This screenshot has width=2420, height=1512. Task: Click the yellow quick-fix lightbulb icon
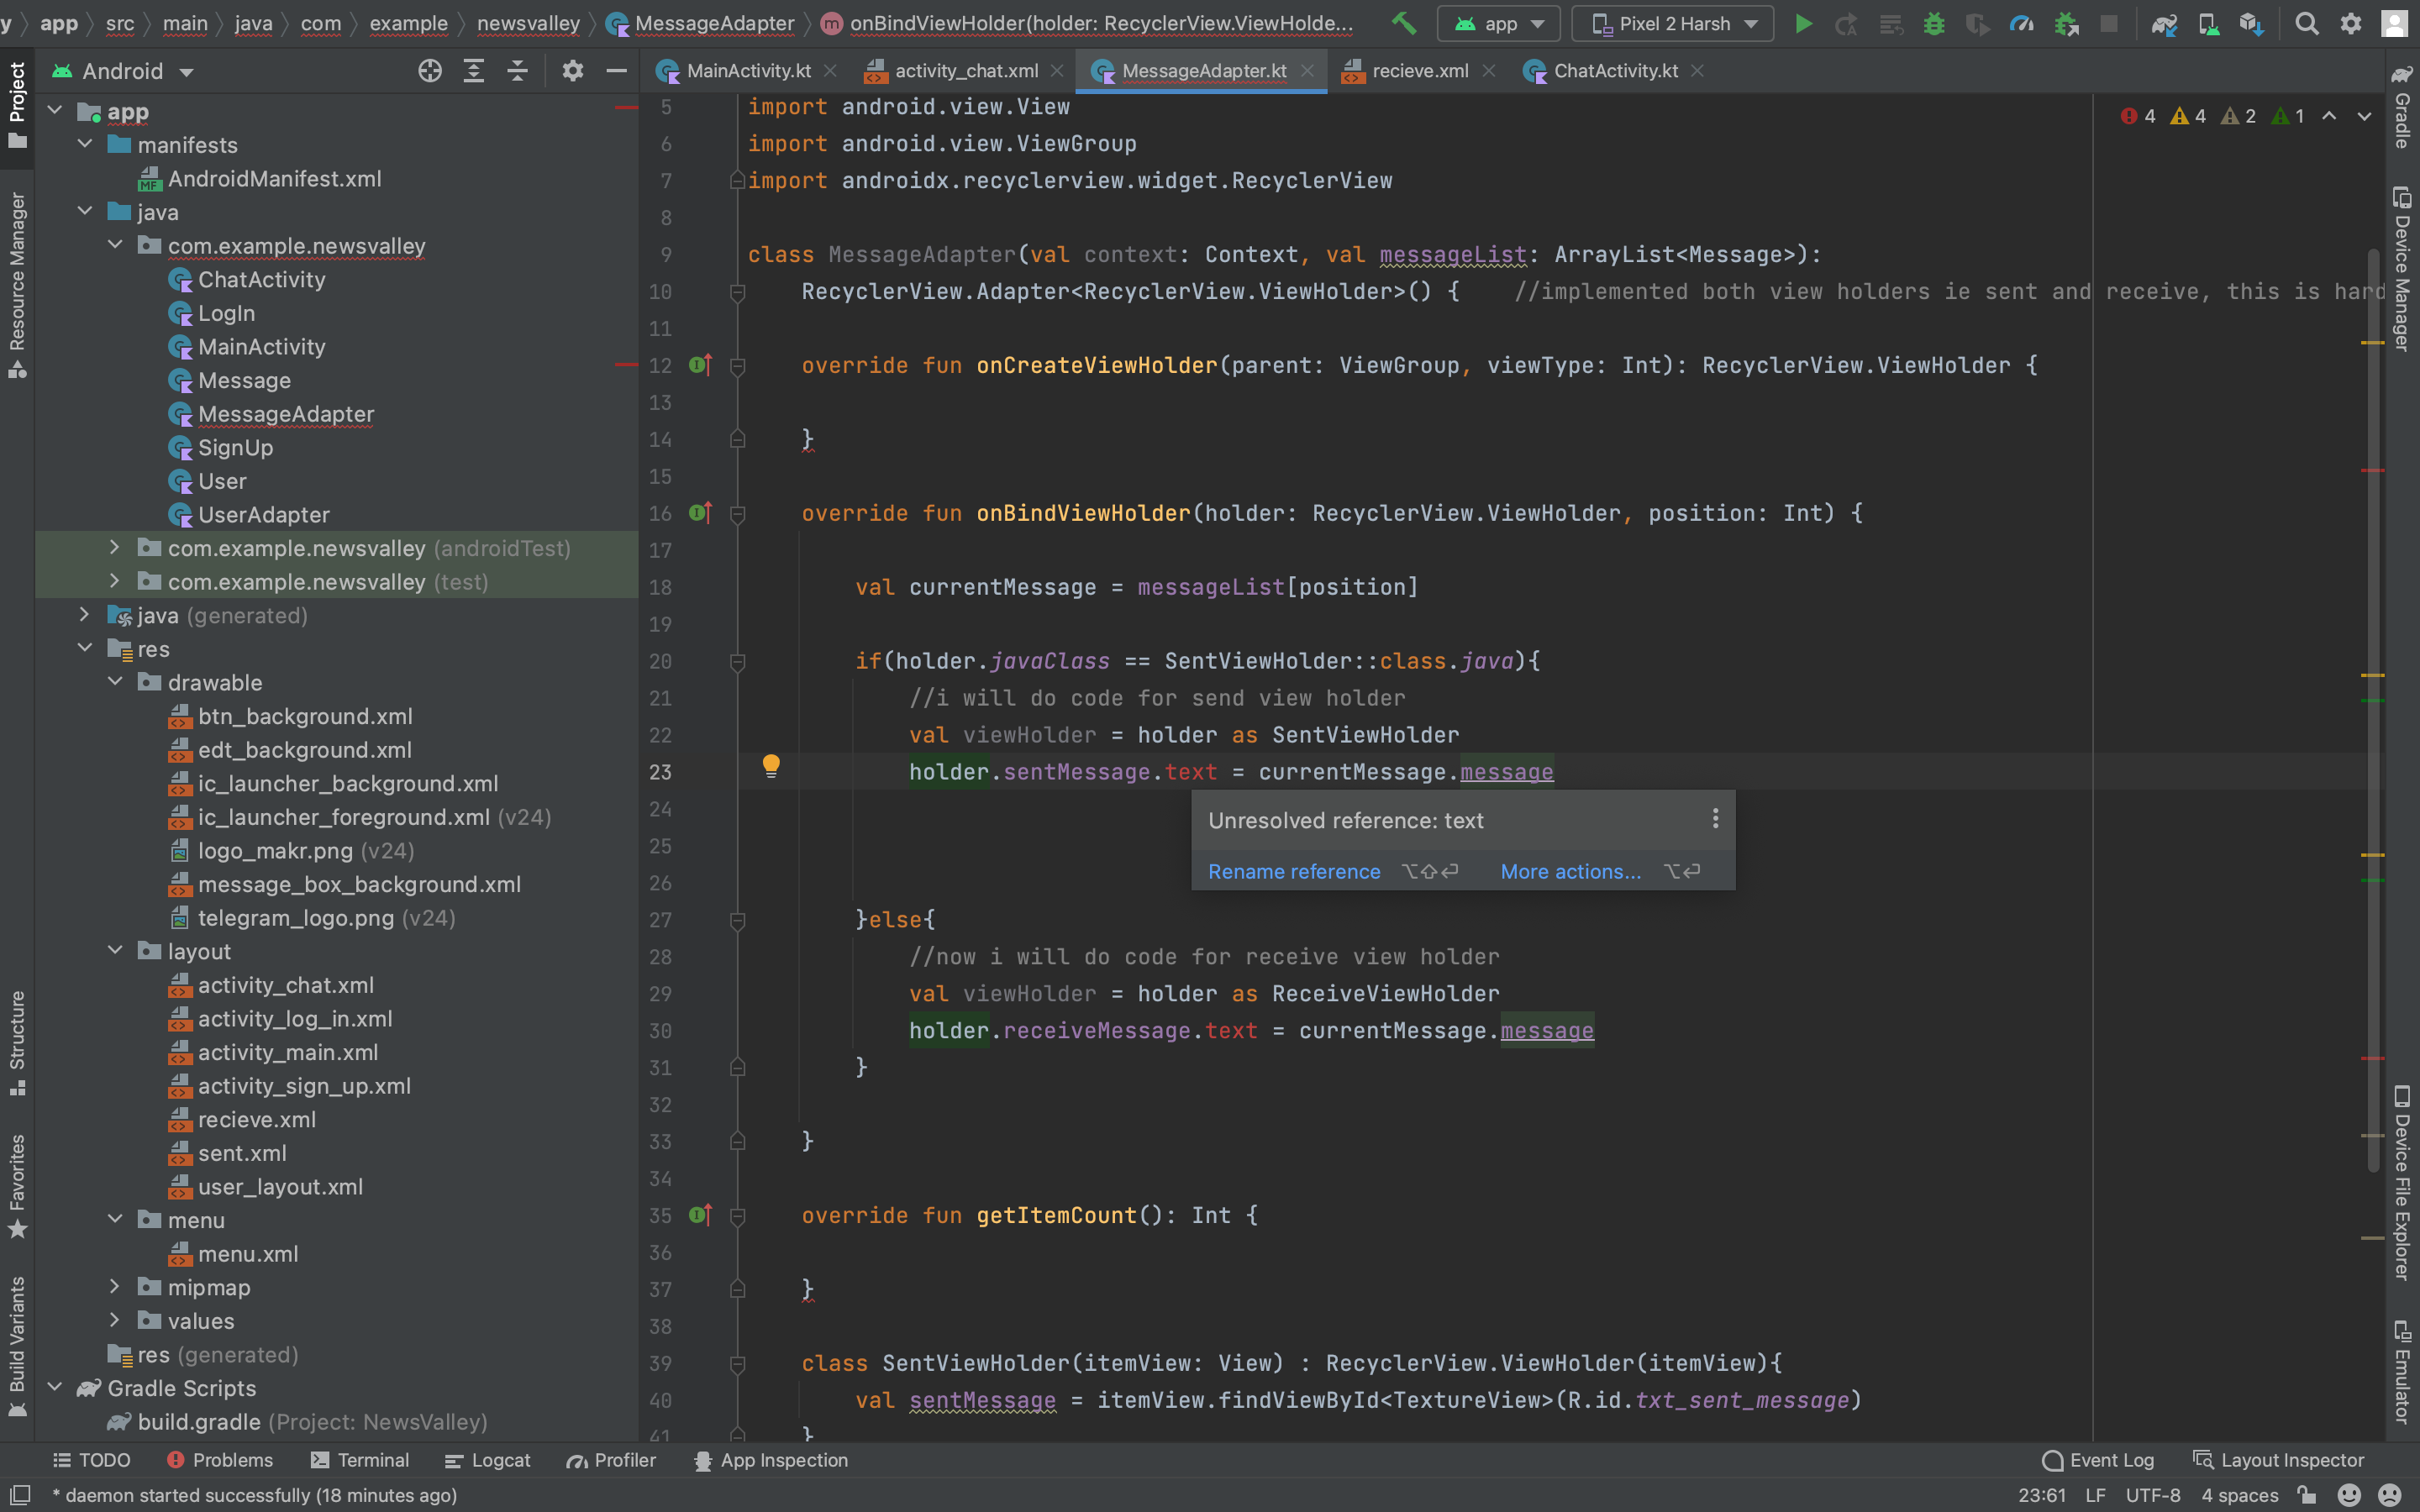pos(771,766)
